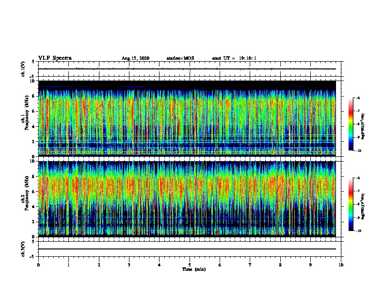Click the "5" tick on the ch.1(V) axis

coord(33,62)
